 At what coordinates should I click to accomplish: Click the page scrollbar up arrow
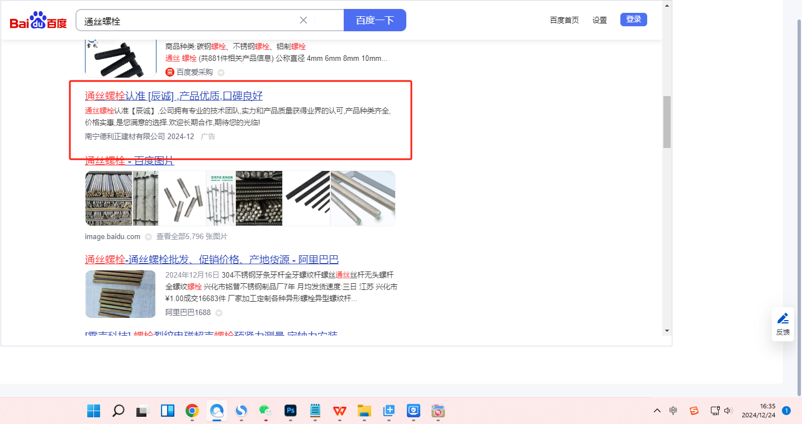(x=666, y=6)
